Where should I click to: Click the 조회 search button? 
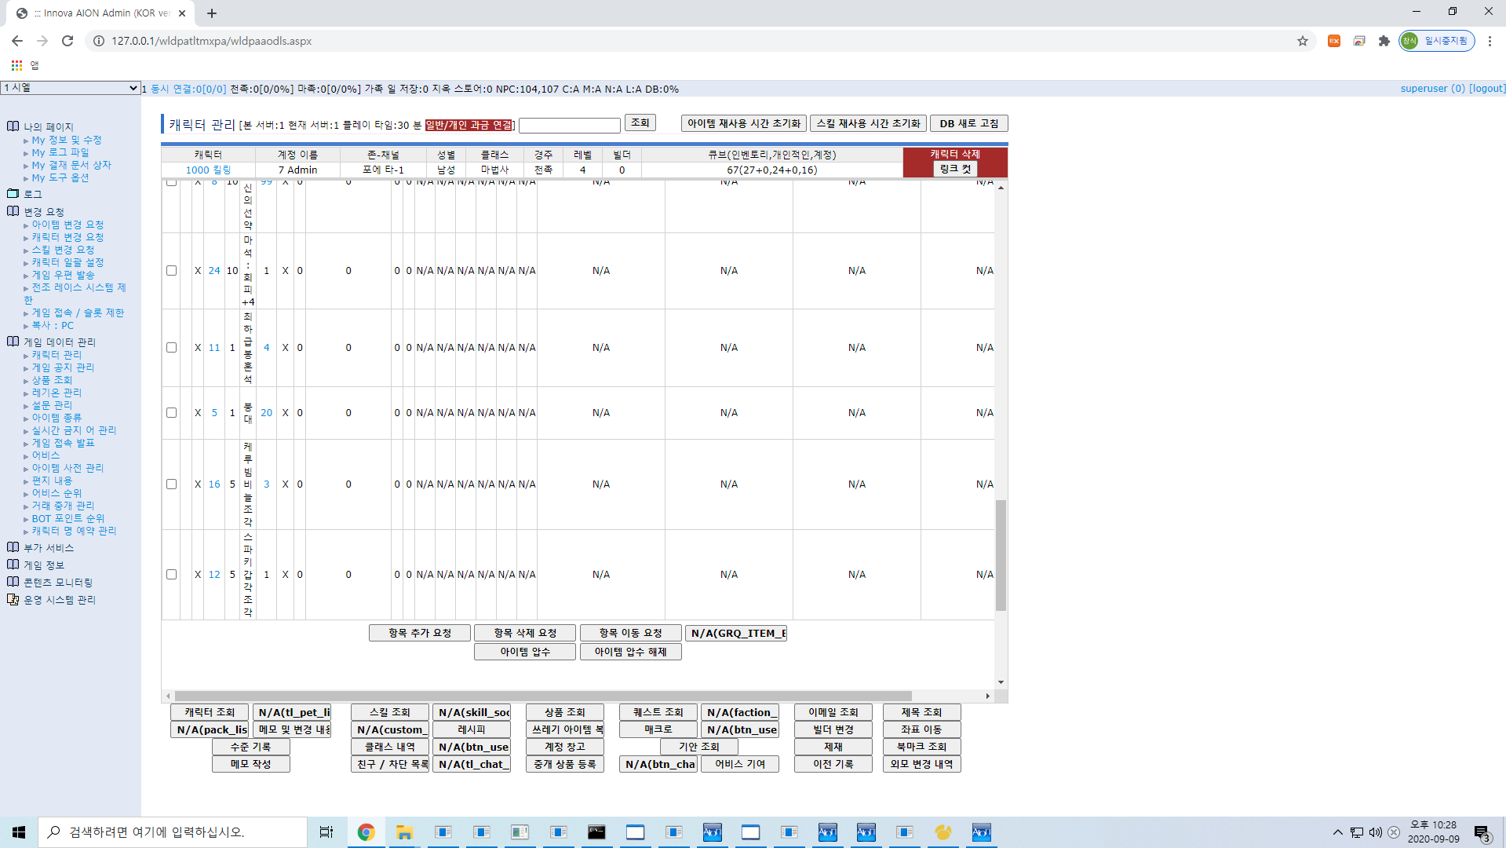coord(640,123)
